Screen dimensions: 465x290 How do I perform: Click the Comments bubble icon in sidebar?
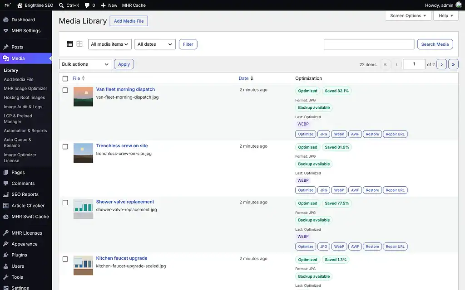click(5, 183)
